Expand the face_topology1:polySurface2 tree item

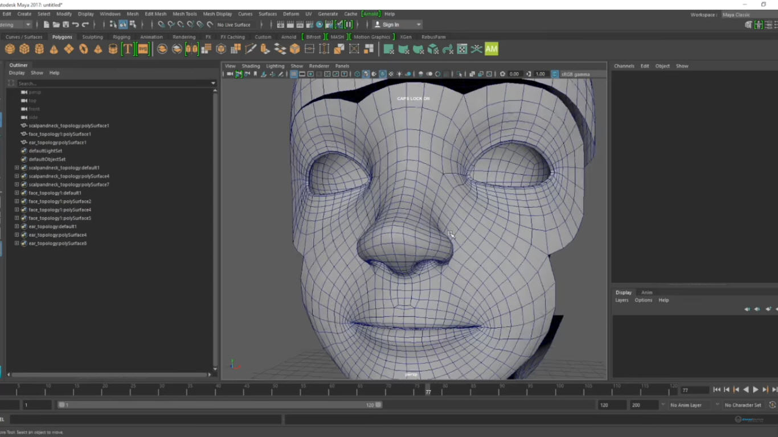pyautogui.click(x=17, y=201)
